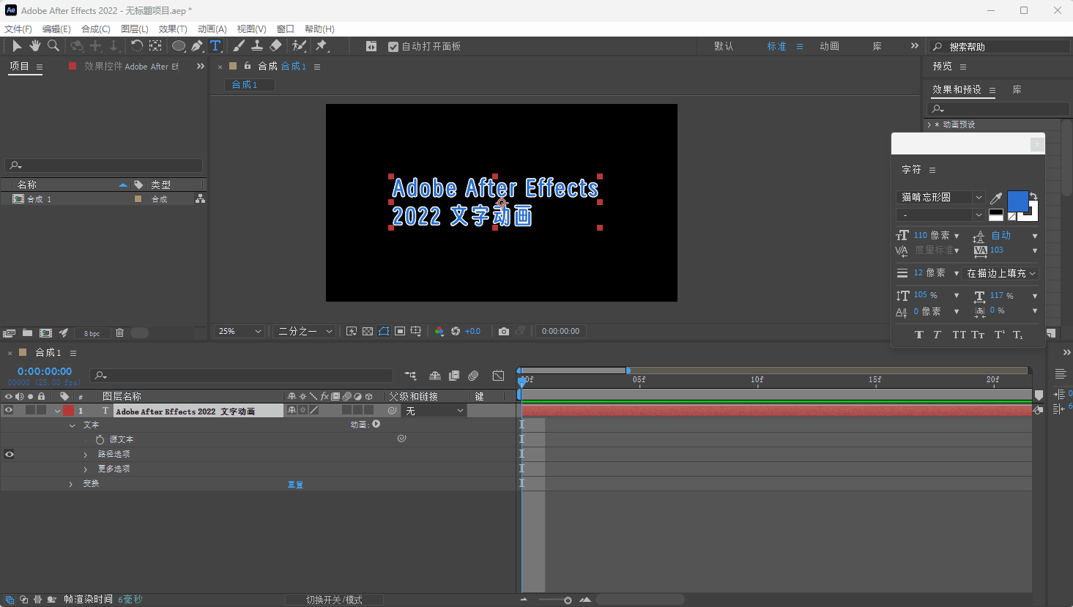Click the stopwatch next to 源文本

pos(100,440)
